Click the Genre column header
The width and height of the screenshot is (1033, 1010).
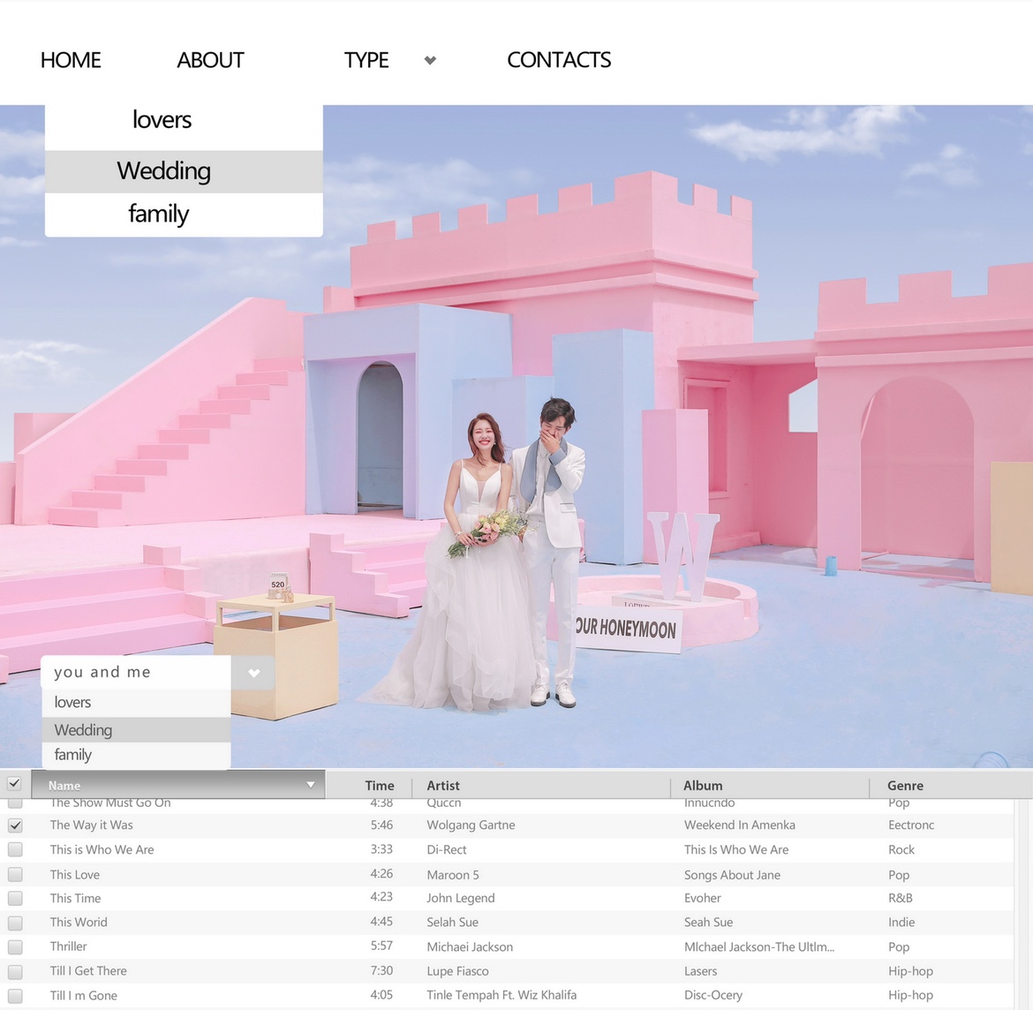point(905,785)
